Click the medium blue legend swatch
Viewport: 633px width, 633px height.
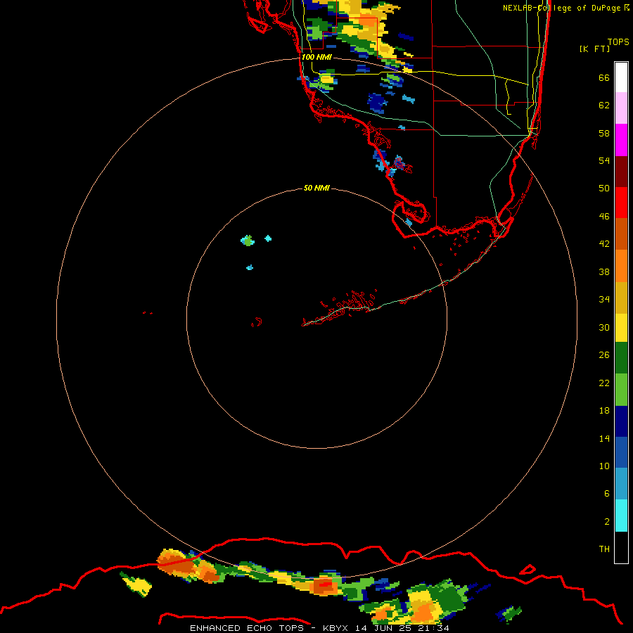[x=621, y=452]
